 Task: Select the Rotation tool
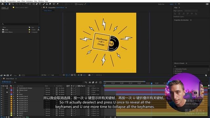pos(27,4)
